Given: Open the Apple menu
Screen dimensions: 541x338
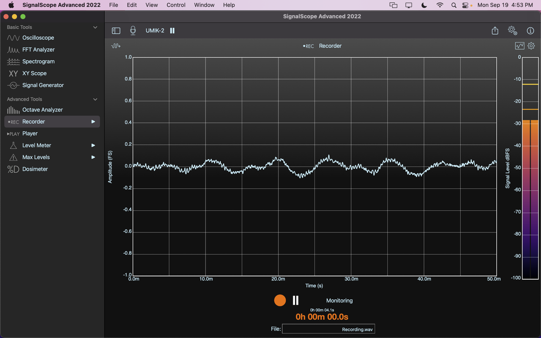Looking at the screenshot, I should (11, 5).
